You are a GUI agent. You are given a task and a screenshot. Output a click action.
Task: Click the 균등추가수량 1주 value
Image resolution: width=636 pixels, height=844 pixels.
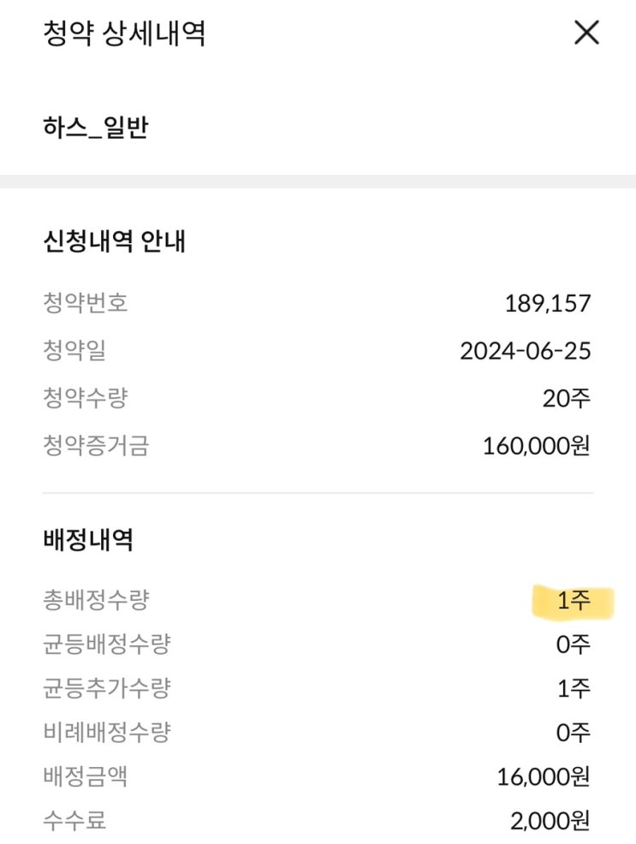(574, 688)
